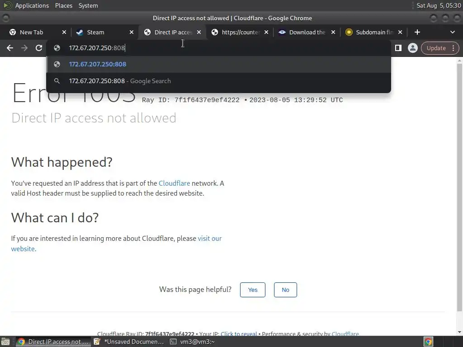
Task: Switch to vm3@vm3 terminal in taskbar
Action: click(x=192, y=342)
